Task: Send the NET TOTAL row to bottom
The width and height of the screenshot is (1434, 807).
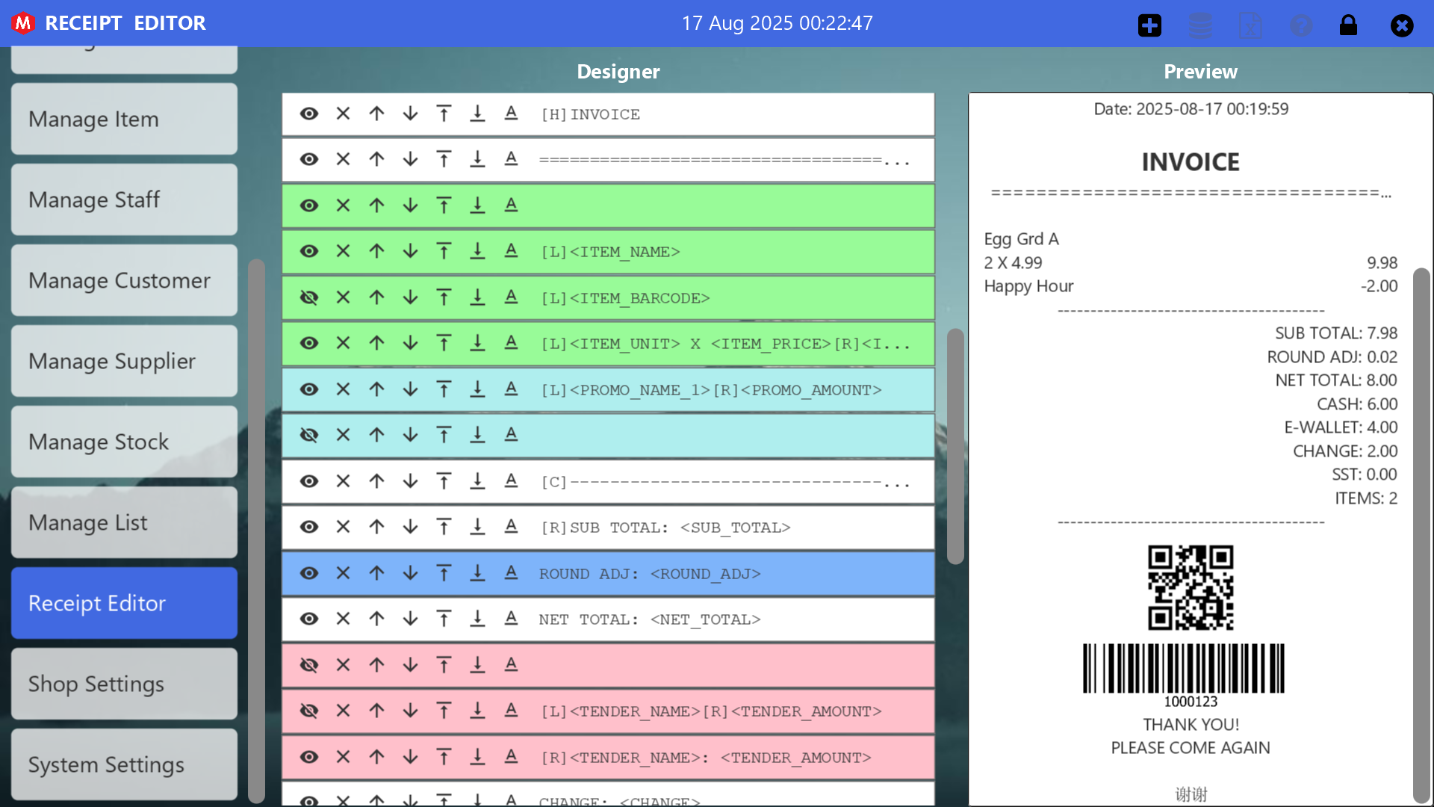Action: (x=477, y=619)
